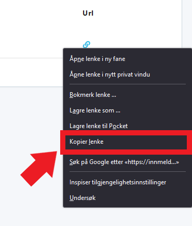The height and width of the screenshot is (226, 192).
Task: Choose 'Åpne lenke i ny fane'
Action: (128, 59)
